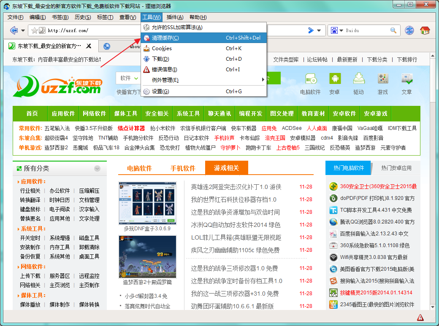Click the scrollbar down arrow
Image resolution: width=439 pixels, height=326 pixels.
(433, 307)
